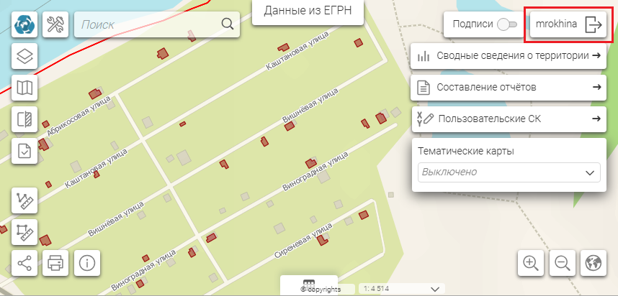The height and width of the screenshot is (296, 618).
Task: Open the information icon
Action: (x=87, y=262)
